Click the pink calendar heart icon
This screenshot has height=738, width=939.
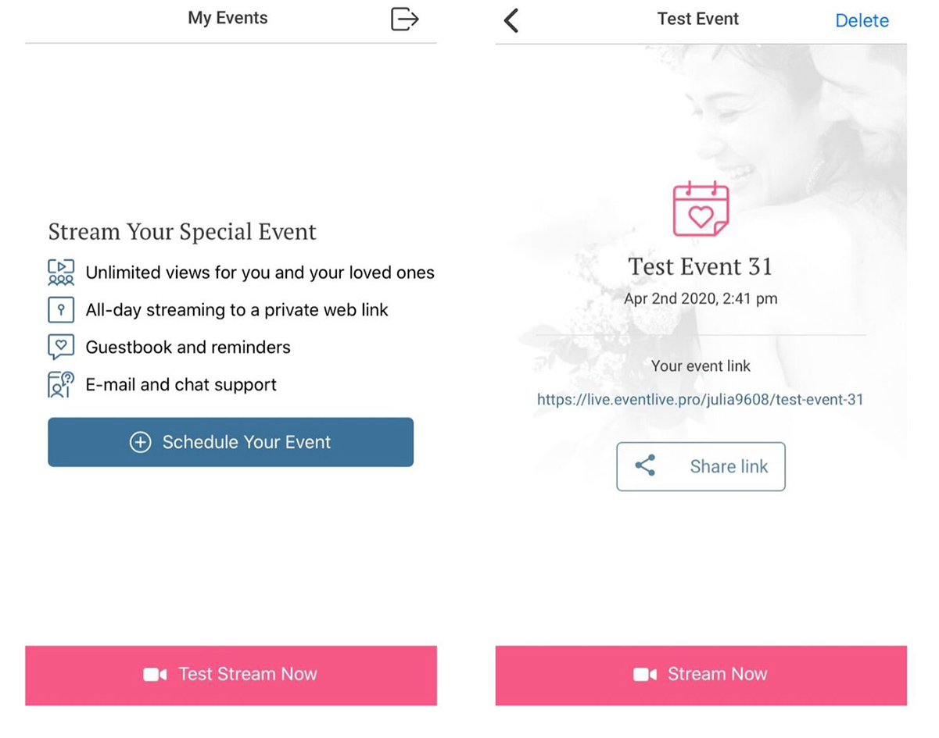point(701,209)
